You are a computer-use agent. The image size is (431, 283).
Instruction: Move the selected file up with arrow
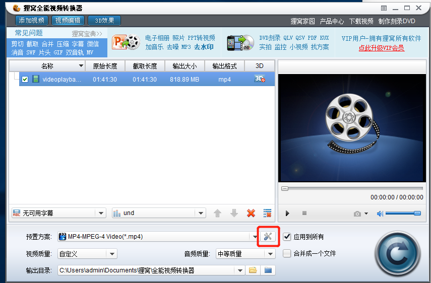[x=217, y=213]
